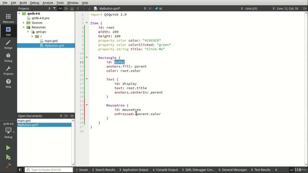Start debugging with the play-bug button
Viewport: 308px width, 173px height.
click(8, 157)
